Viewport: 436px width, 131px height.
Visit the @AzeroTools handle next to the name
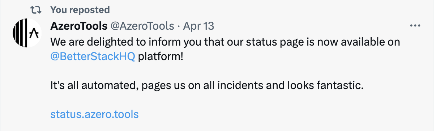tap(142, 26)
